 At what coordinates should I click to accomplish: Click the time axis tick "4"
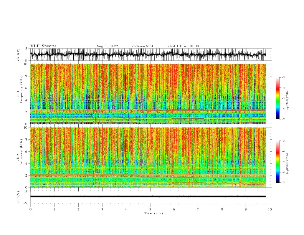126,209
